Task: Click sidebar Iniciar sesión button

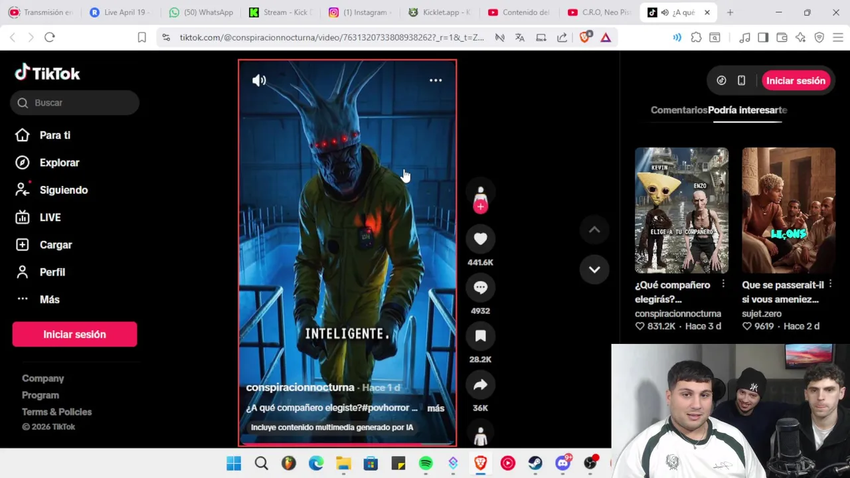Action: tap(74, 335)
